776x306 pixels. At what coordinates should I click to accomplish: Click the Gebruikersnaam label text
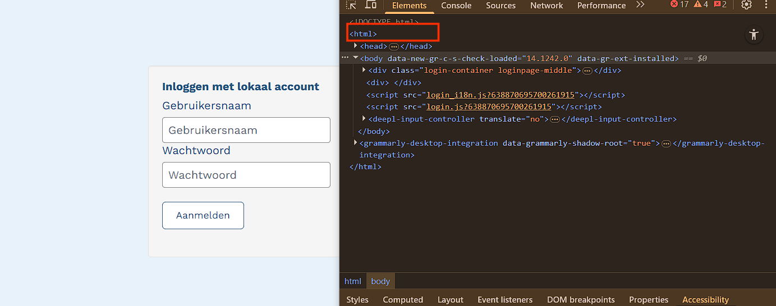tap(206, 106)
